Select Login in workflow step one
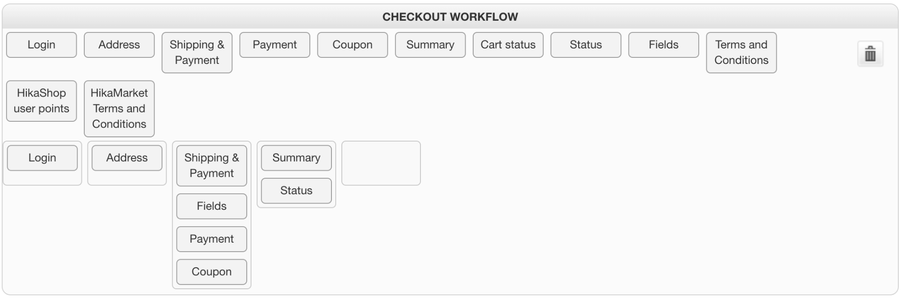Viewport: 904px width, 301px height. click(42, 158)
